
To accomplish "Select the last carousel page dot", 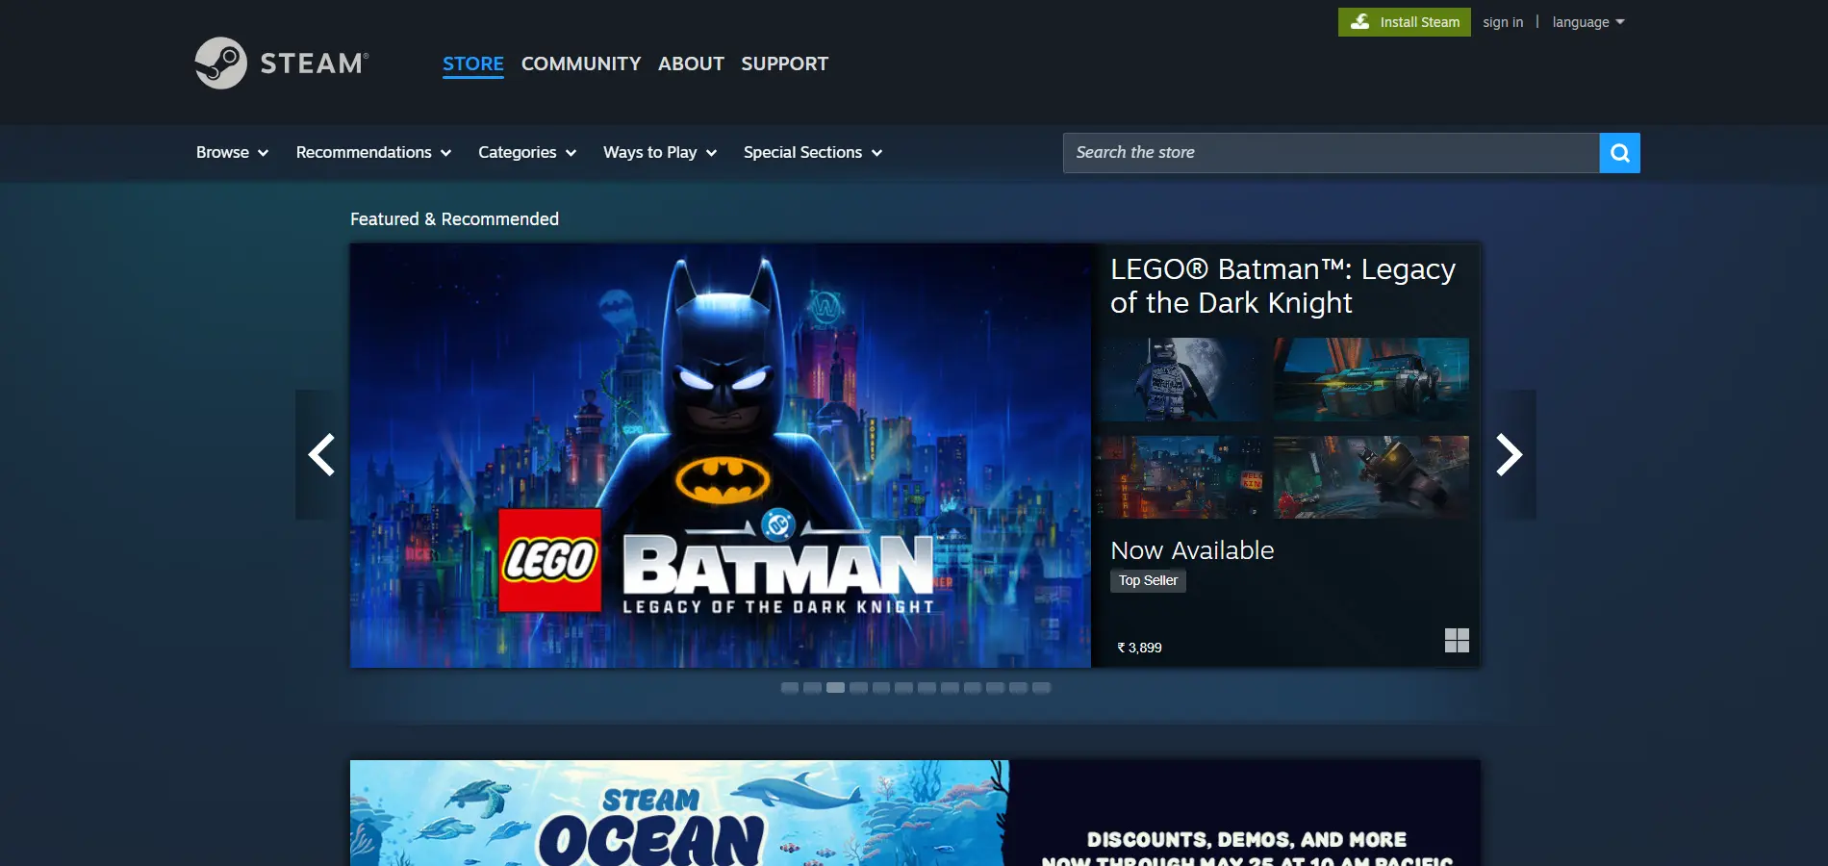I will [x=1041, y=688].
